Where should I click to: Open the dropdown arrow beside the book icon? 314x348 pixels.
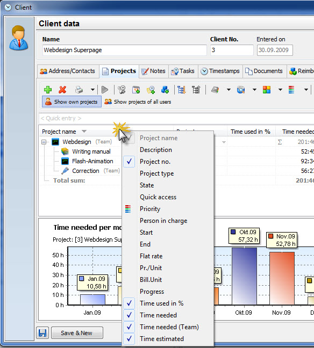pos(229,90)
